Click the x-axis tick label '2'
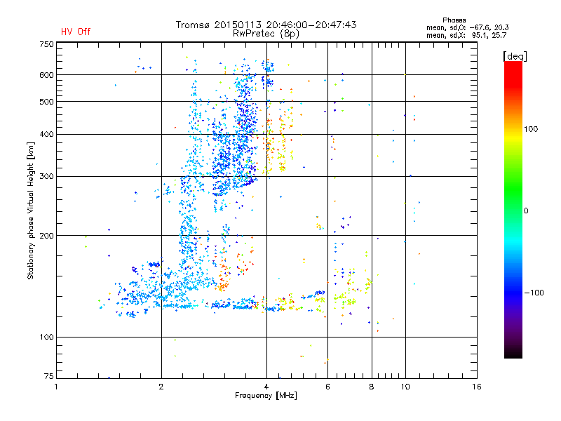This screenshot has height=421, width=561. (161, 387)
